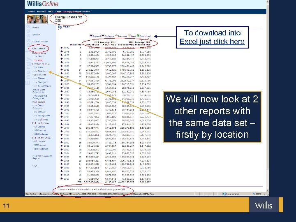Expand the 1977 row
This screenshot has height=222, width=296.
coord(62,55)
